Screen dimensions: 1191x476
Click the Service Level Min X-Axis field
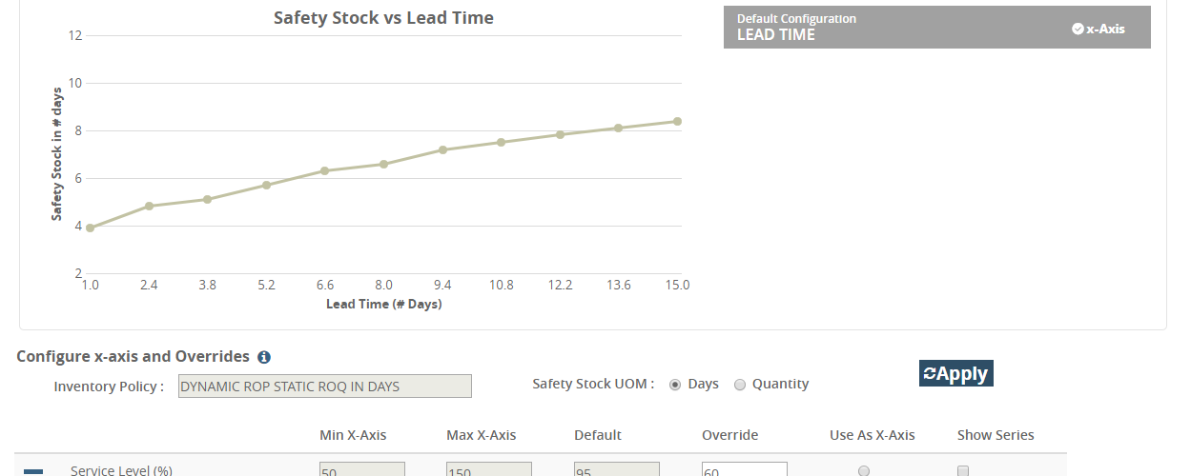pyautogui.click(x=361, y=469)
